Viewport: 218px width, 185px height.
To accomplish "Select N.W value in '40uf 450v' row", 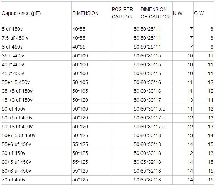I will pyautogui.click(x=183, y=65).
